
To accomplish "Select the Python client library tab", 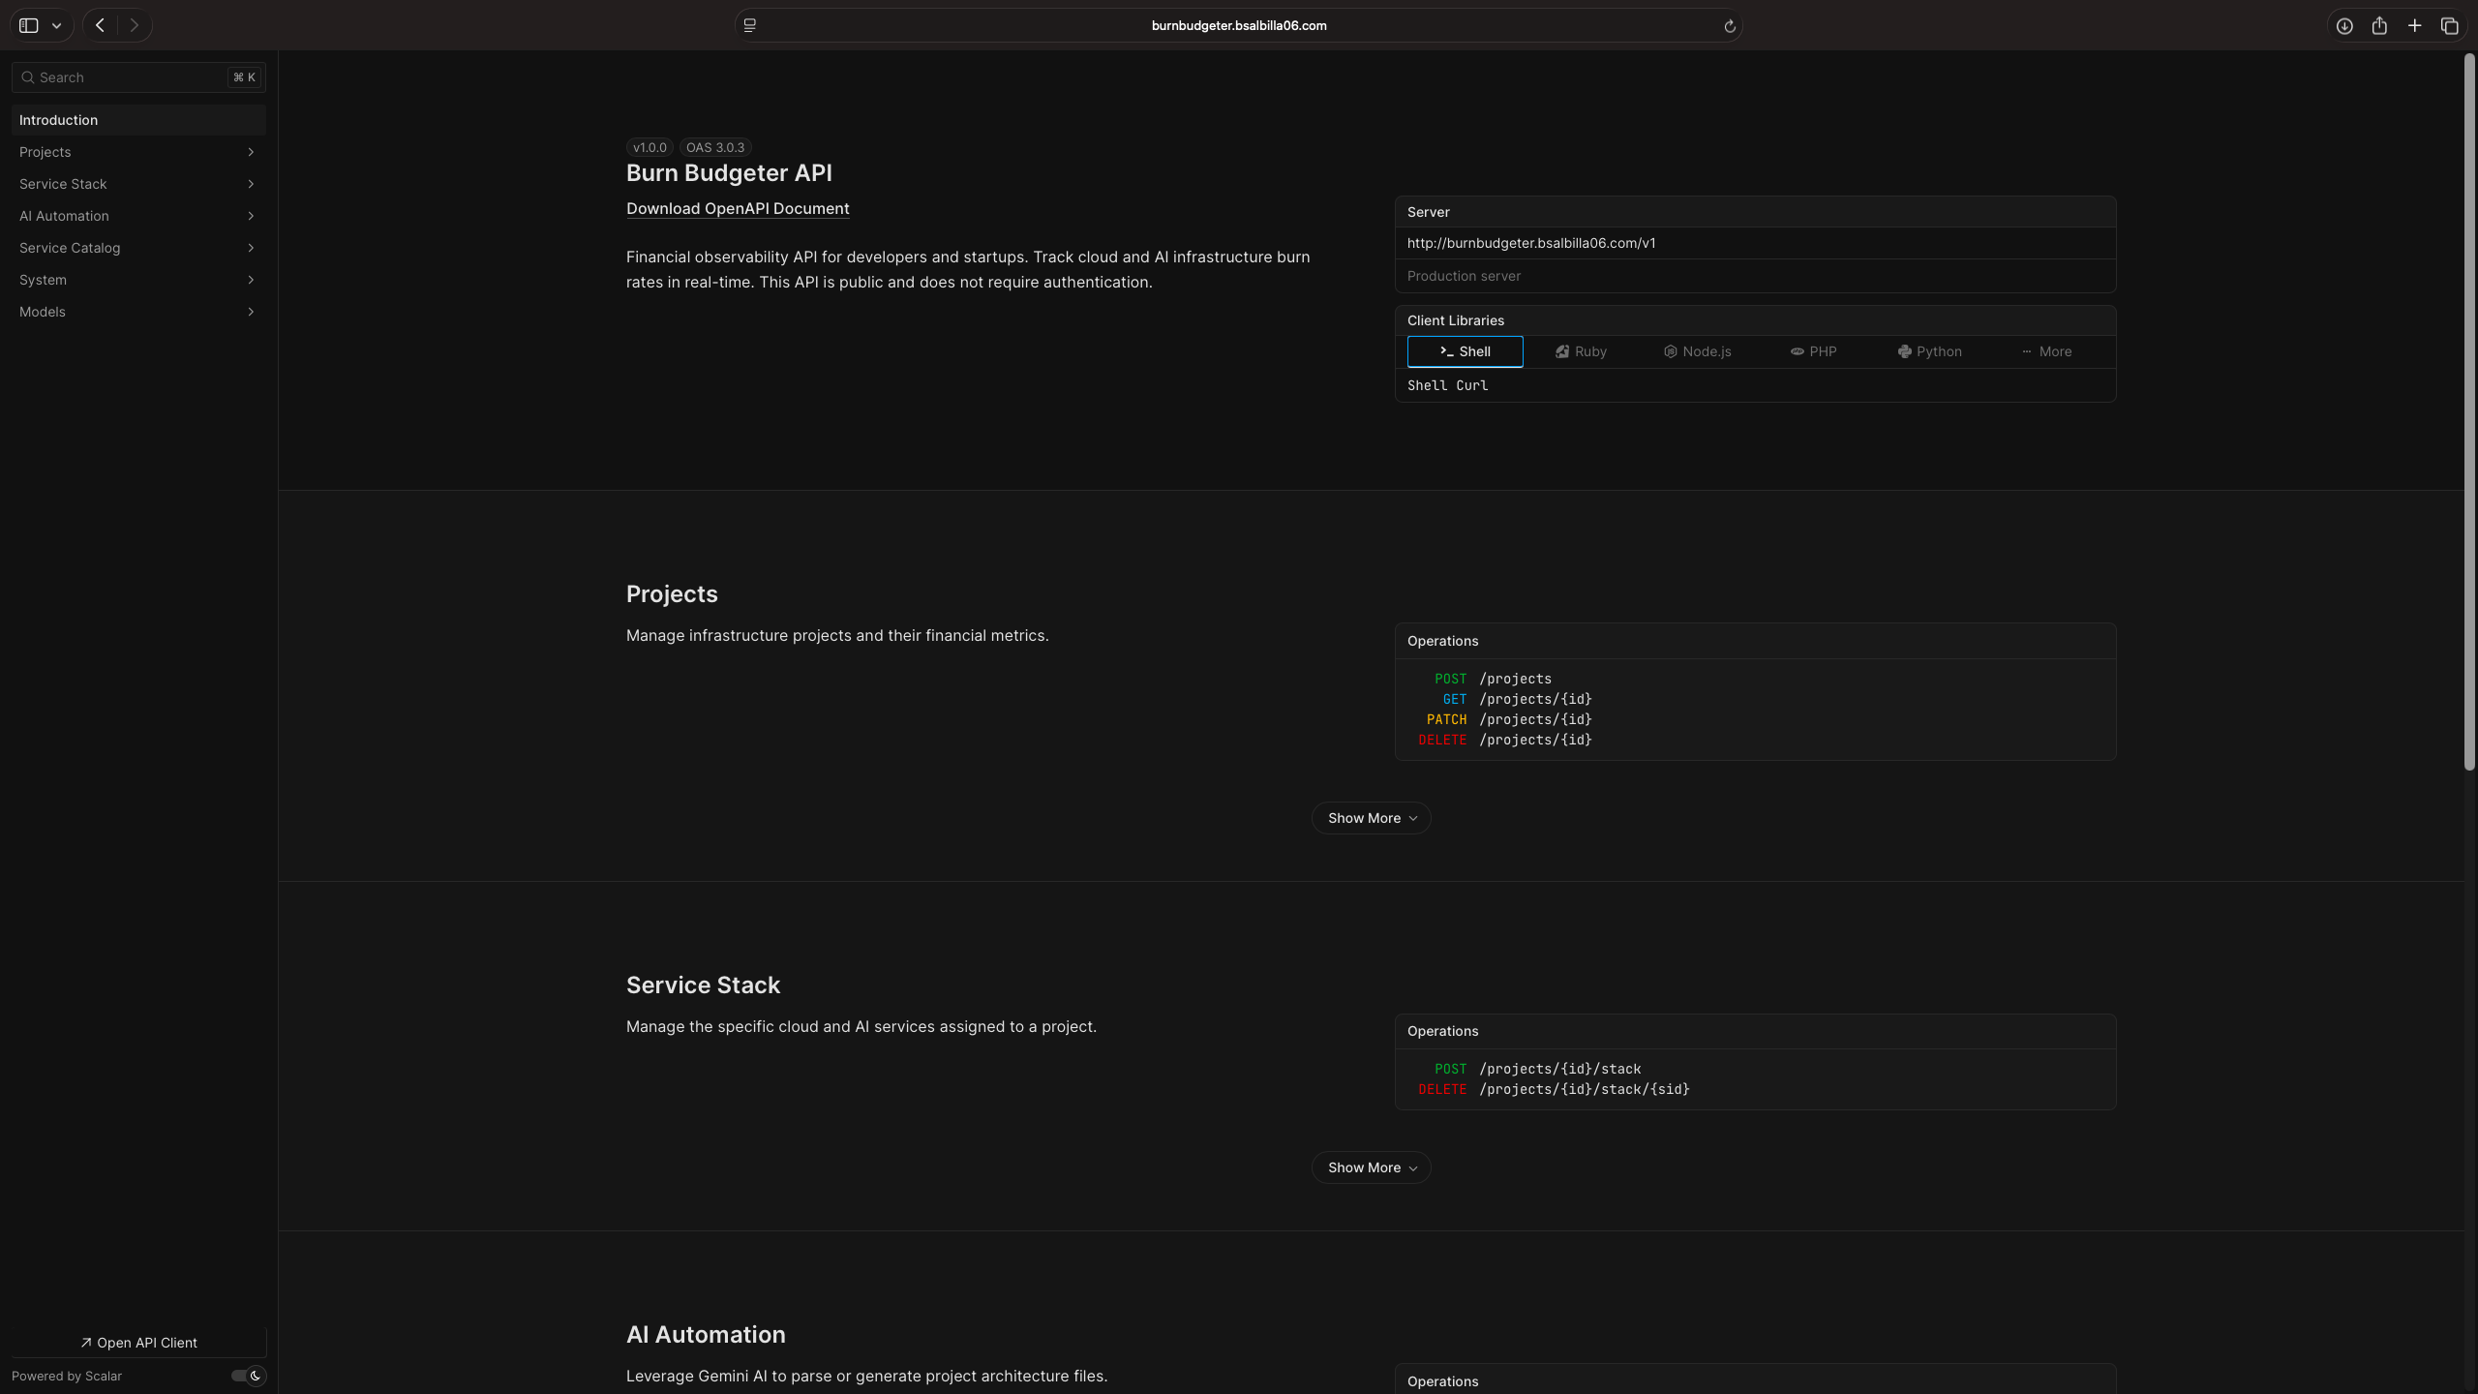I will 1929,351.
